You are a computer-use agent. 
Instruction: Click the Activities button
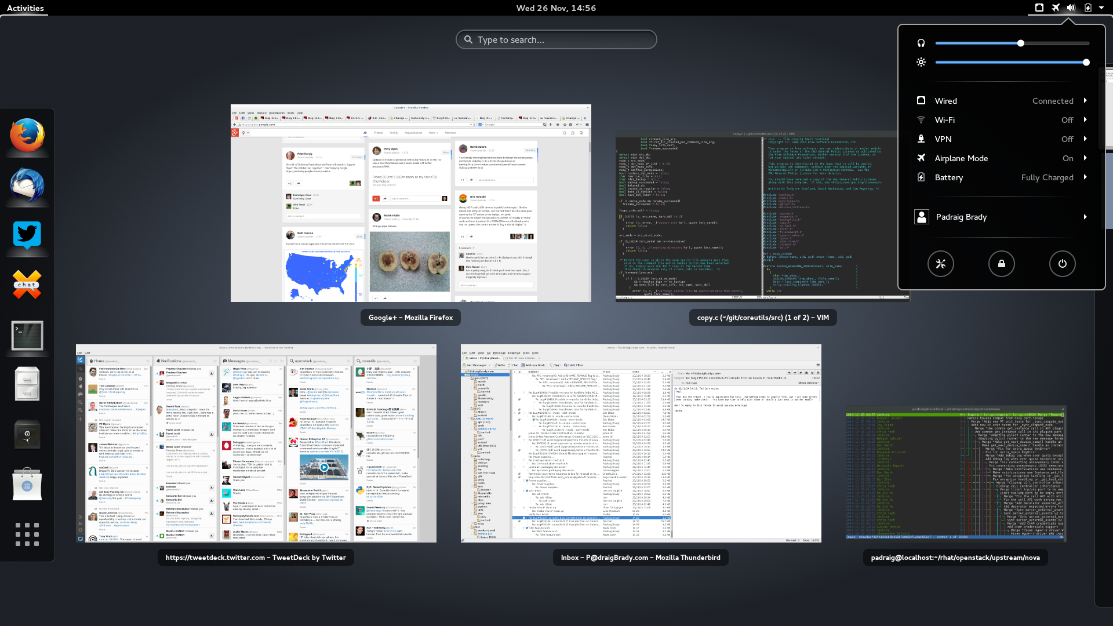[26, 8]
